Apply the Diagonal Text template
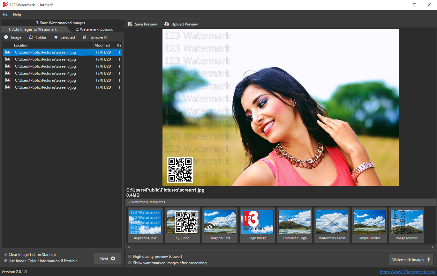 220,225
